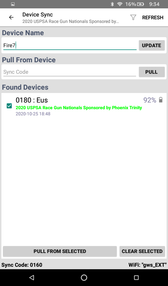168x286 pixels.
Task: Focus the Device Name field containing Fire7
Action: (70, 45)
